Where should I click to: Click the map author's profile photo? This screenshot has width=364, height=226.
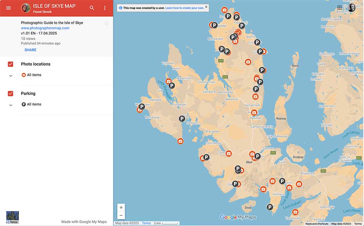click(x=25, y=8)
